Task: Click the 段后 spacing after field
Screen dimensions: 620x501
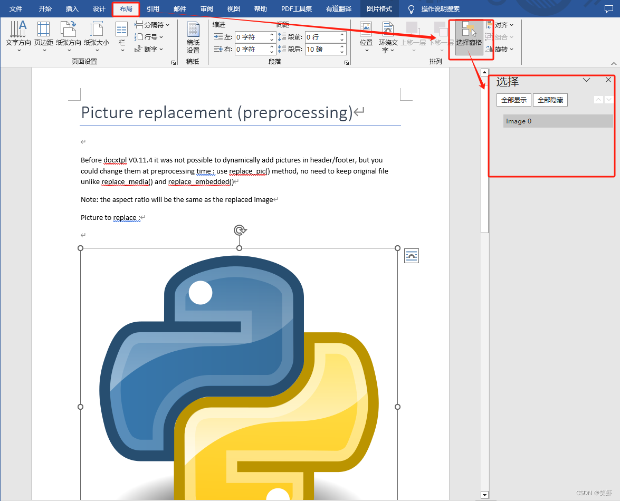Action: (322, 50)
